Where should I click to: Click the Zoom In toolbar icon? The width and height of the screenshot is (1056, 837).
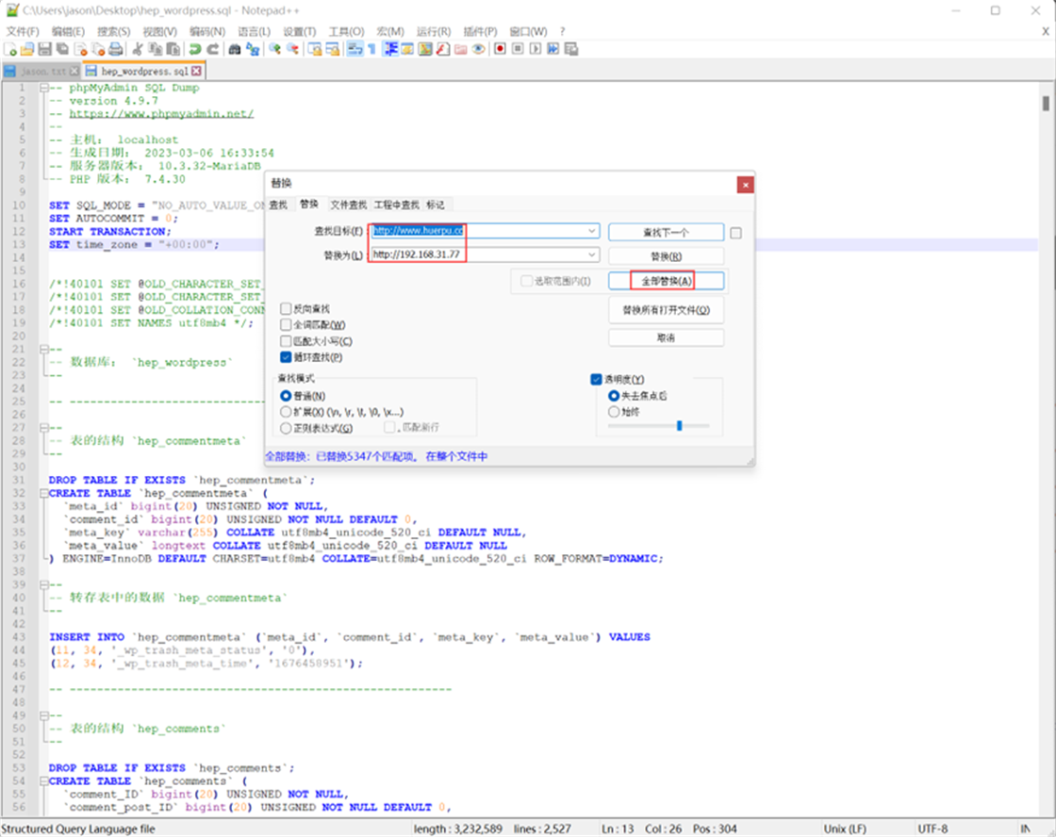(x=275, y=49)
